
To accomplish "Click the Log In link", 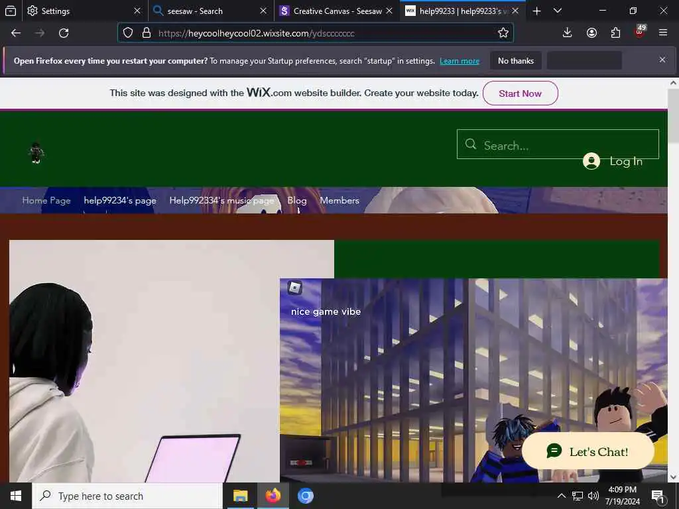I will point(626,162).
